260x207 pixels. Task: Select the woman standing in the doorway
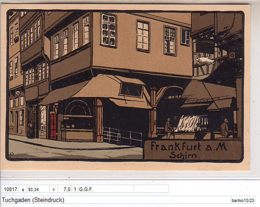click(30, 129)
